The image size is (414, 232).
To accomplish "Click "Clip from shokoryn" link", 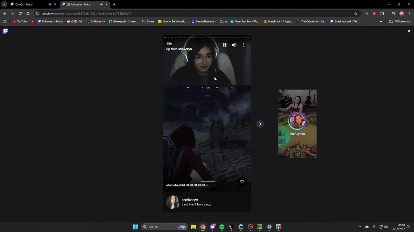I will pos(178,49).
